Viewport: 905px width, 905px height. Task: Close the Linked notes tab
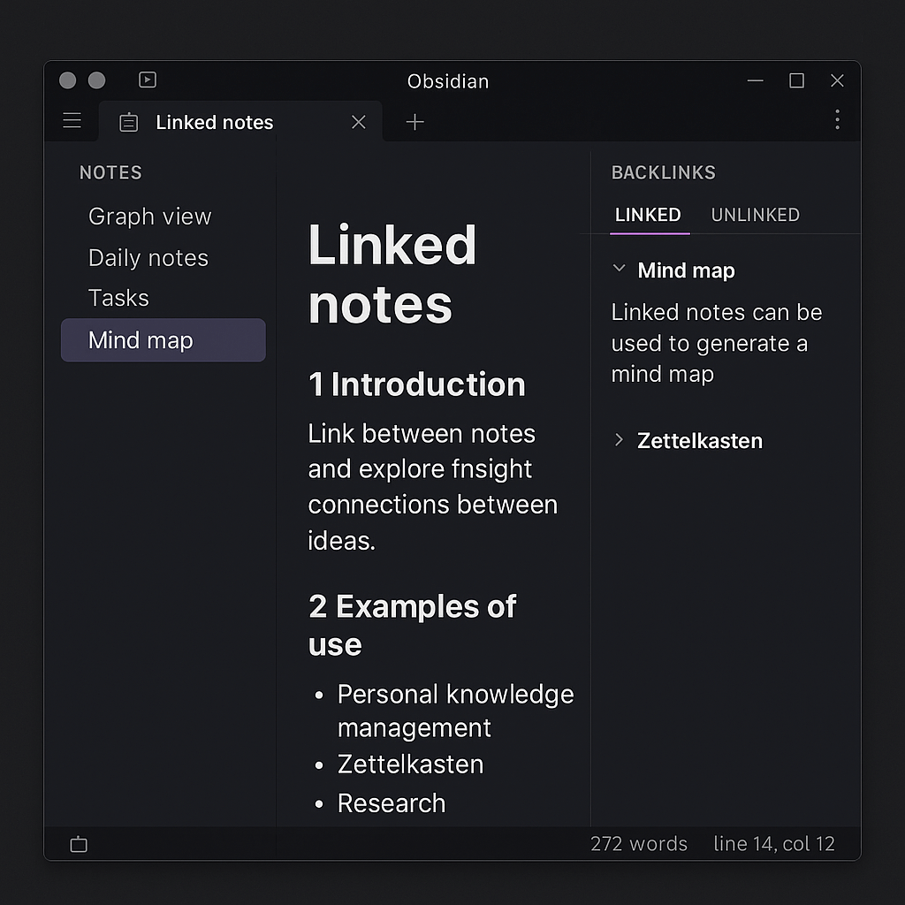coord(359,122)
